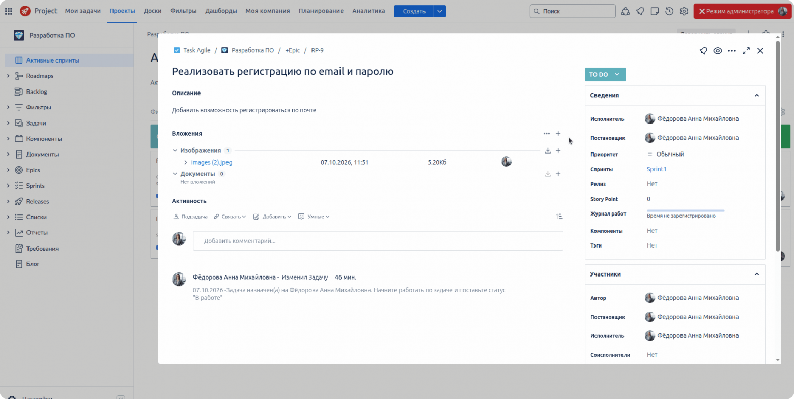Add a document with plus in Документы row
Screen dimensions: 794x399
(558, 174)
